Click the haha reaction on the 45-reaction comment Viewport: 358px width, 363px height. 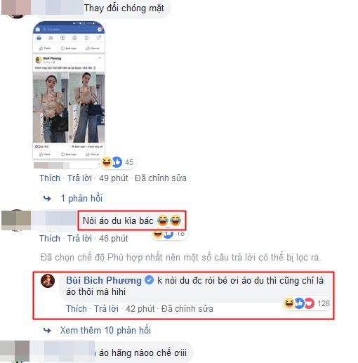pos(107,162)
